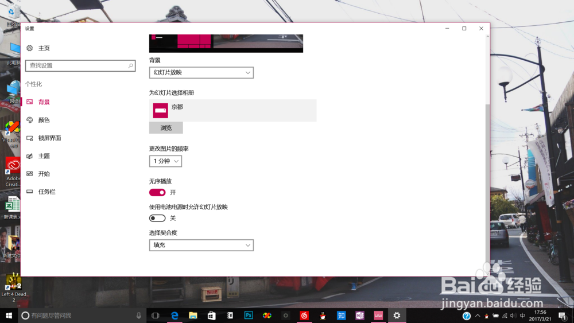Open the Left 4 Dead 2 desktop shortcut
574x323 pixels.
[x=14, y=287]
